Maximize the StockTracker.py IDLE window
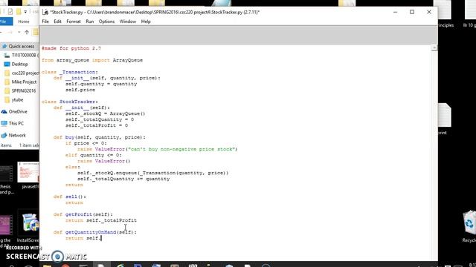Screen dimensions: 476x267 [412, 12]
